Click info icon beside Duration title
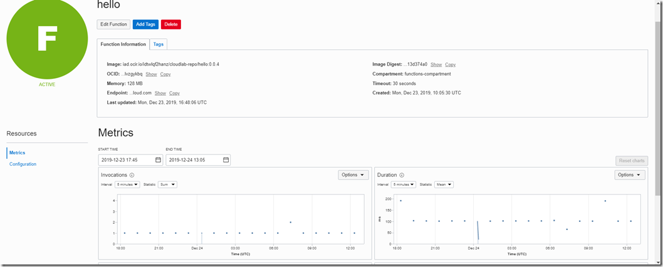663x267 pixels. click(x=401, y=175)
